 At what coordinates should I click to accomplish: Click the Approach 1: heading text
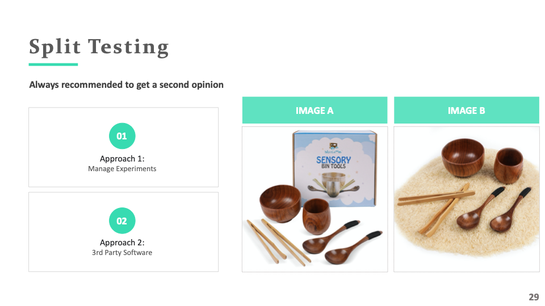coord(122,159)
